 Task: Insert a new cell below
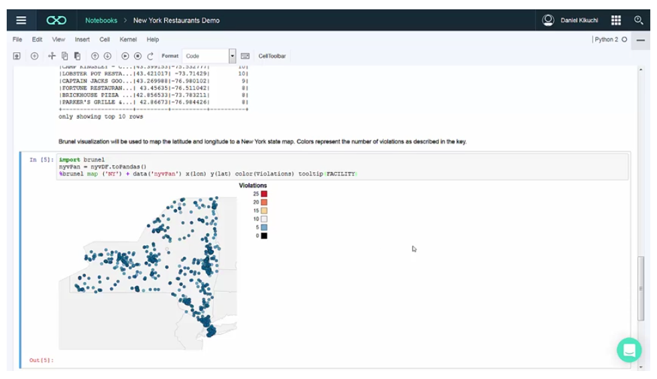[x=34, y=56]
